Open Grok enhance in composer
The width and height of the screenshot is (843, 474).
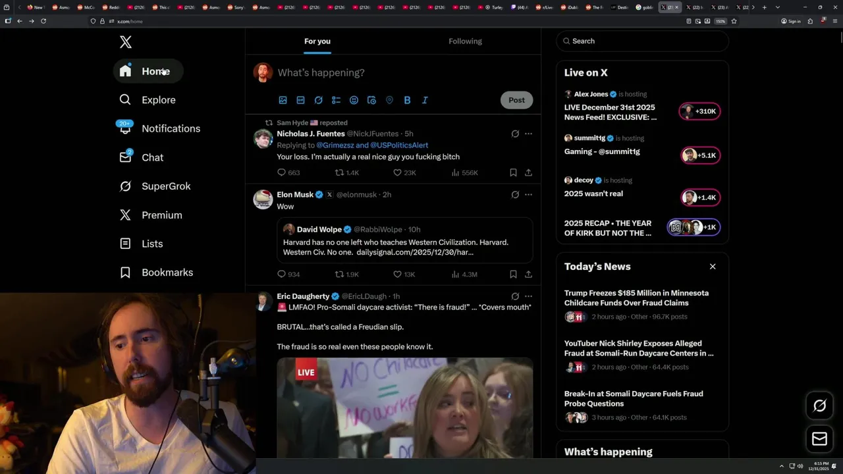(318, 100)
